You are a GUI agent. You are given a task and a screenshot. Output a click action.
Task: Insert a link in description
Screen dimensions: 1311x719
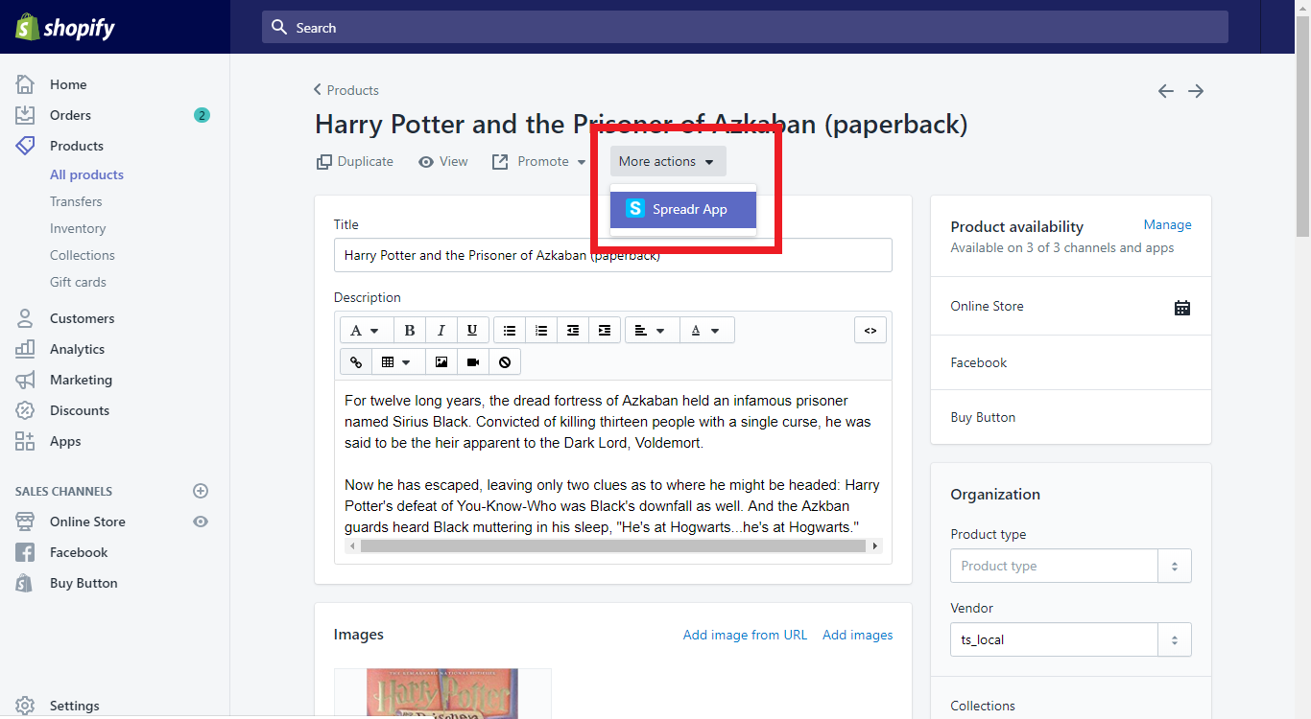356,361
